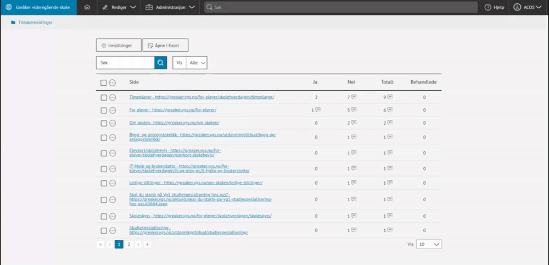
Task: Go to the home icon in top bar
Action: coord(87,7)
